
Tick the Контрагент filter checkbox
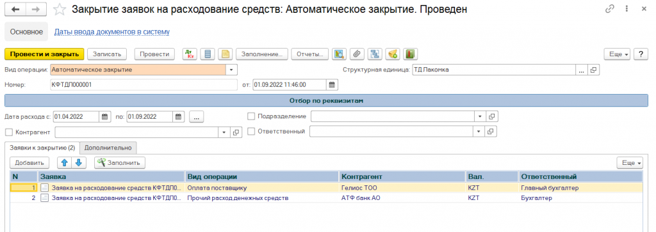pyautogui.click(x=9, y=132)
